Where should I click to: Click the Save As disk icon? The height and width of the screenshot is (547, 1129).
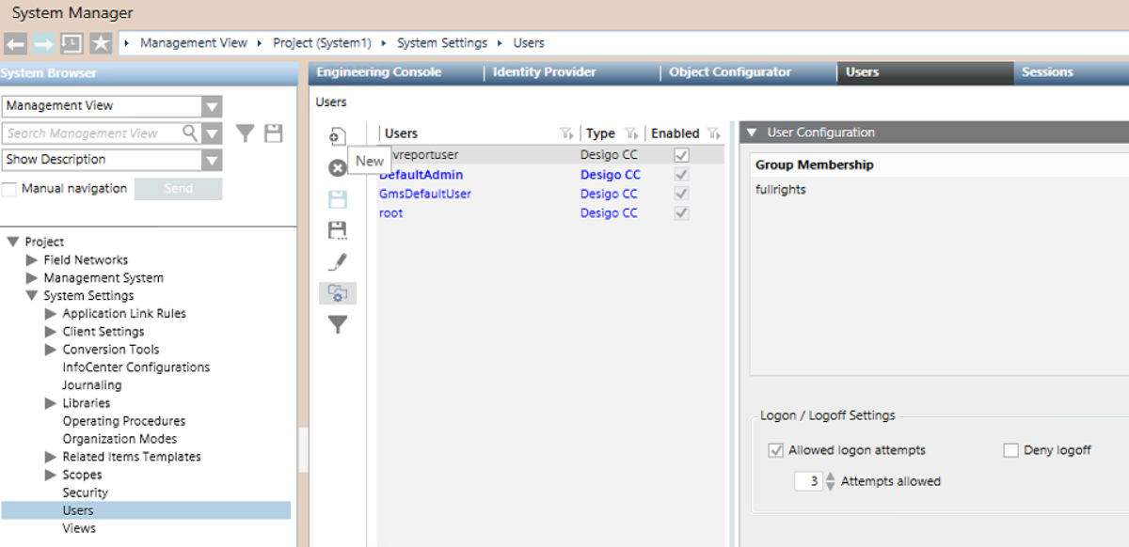(x=337, y=230)
